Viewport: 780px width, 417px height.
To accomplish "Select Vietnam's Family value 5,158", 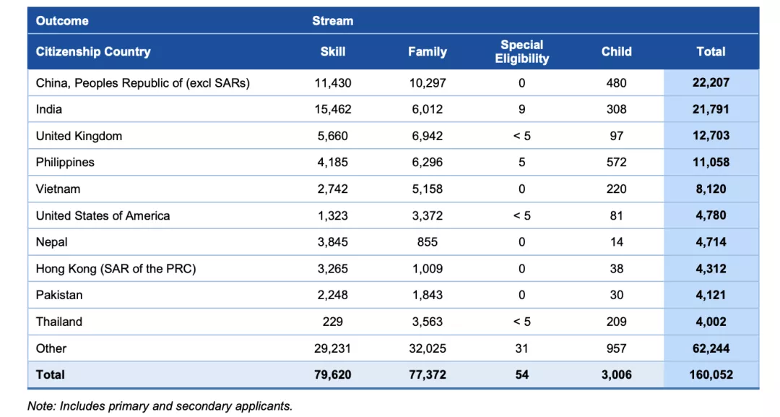I will [x=427, y=189].
